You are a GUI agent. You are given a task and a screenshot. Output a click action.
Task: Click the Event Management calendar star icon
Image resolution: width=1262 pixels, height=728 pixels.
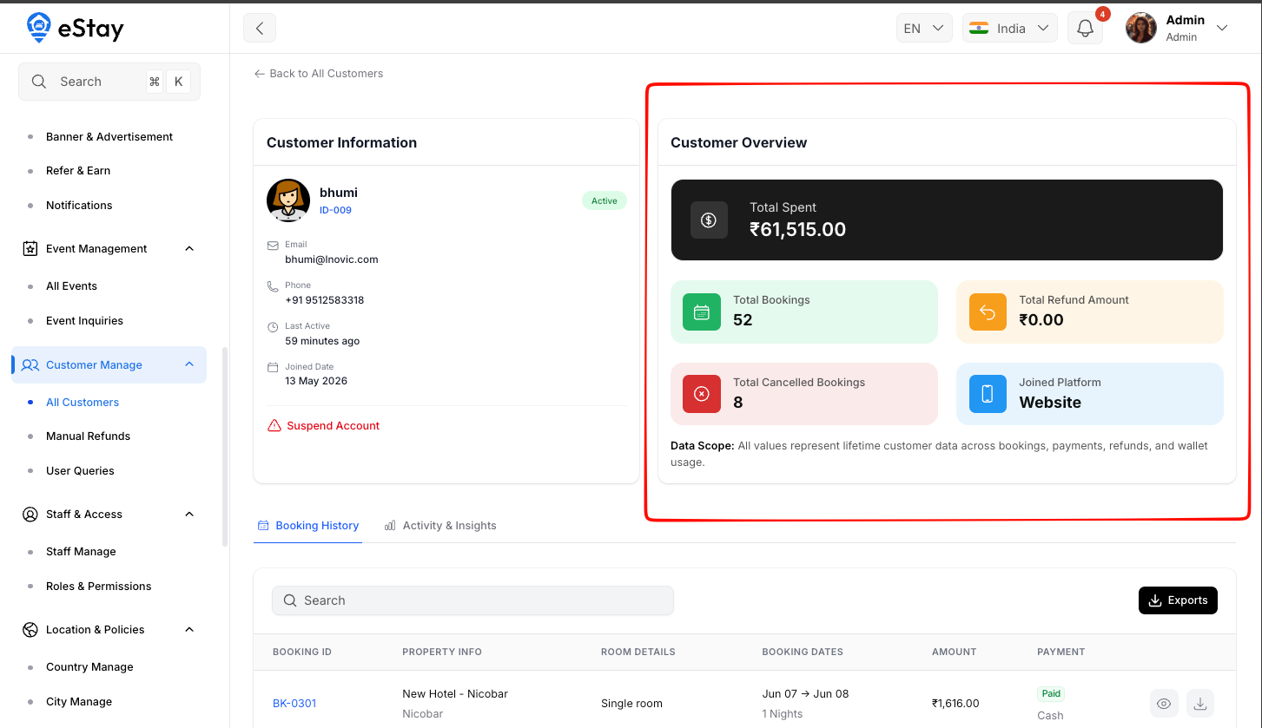[30, 248]
